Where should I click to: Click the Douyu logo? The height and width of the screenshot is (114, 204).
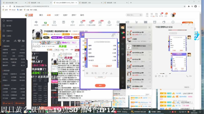click(x=29, y=15)
